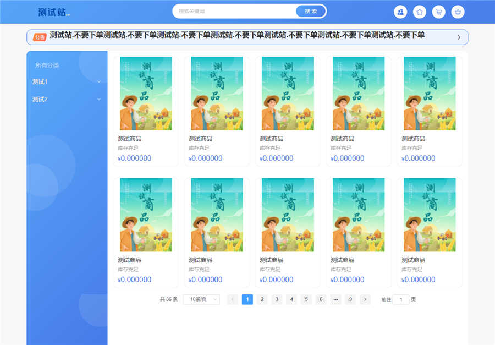Screen dimensions: 495x345
Task: Click the next page arrow
Action: (x=365, y=299)
